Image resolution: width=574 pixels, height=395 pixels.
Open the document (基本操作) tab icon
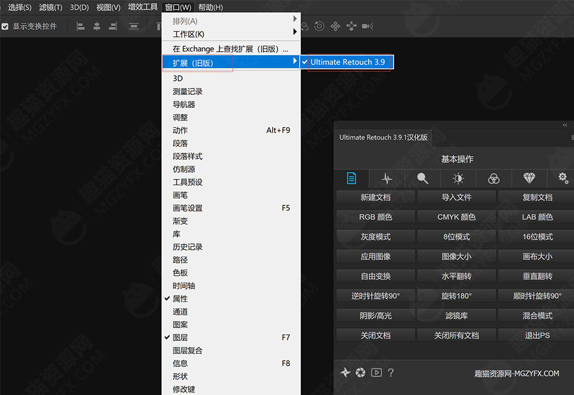tap(351, 178)
